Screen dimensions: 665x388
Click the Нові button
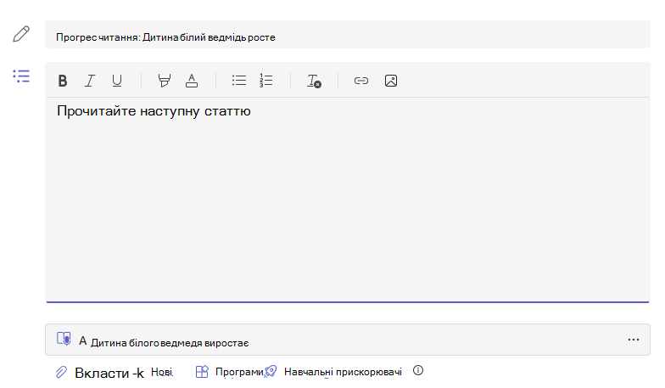tap(162, 372)
